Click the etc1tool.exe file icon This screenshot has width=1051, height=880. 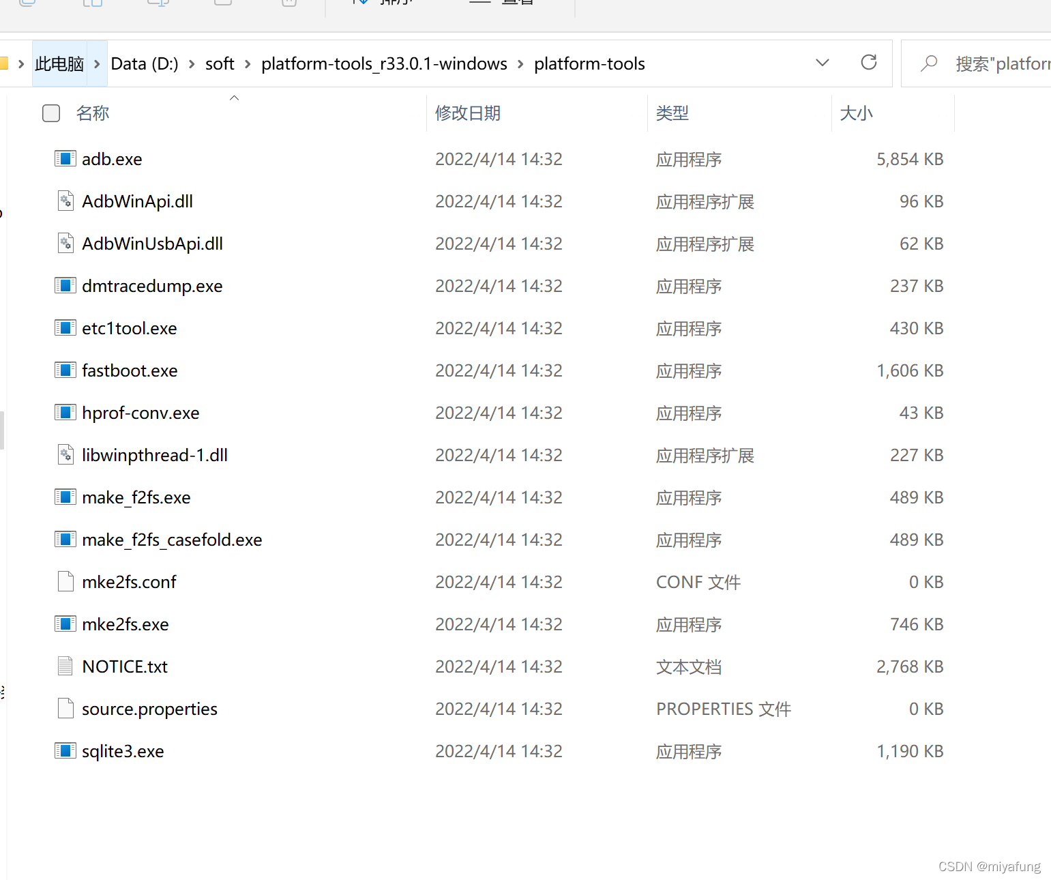click(65, 328)
